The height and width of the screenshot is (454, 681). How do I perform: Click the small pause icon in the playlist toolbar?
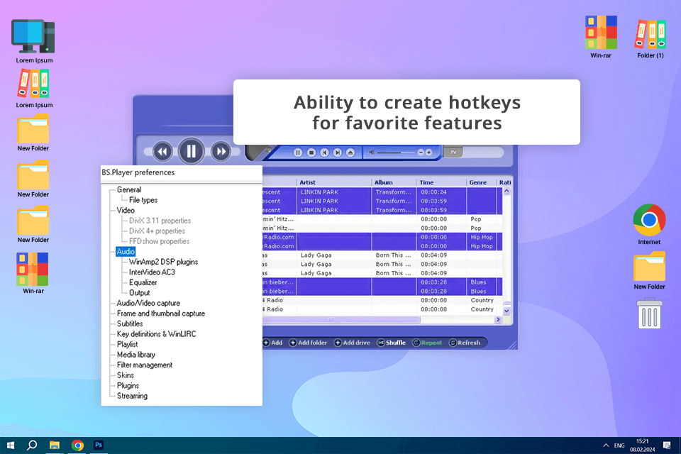(x=297, y=153)
